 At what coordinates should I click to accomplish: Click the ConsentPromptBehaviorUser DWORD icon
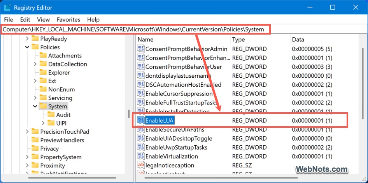pyautogui.click(x=141, y=67)
